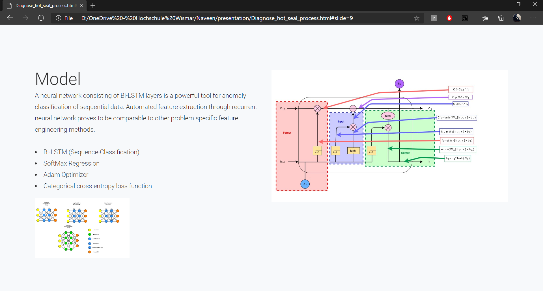The image size is (543, 291).
Task: Toggle the favorites bar icon
Action: coord(485,18)
